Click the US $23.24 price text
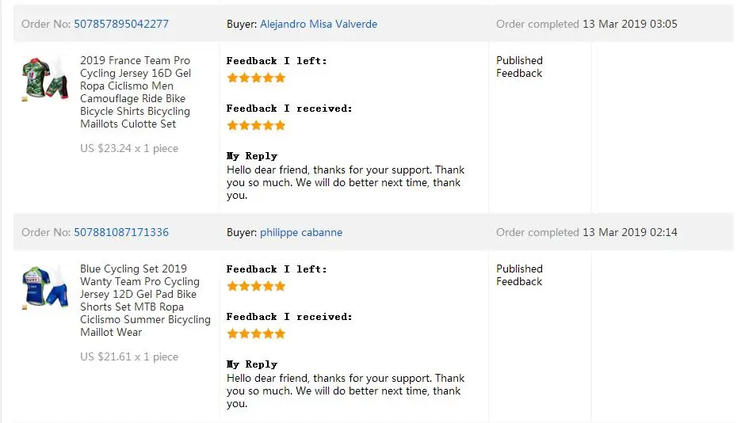Viewport: 745px width, 423px height. [129, 148]
